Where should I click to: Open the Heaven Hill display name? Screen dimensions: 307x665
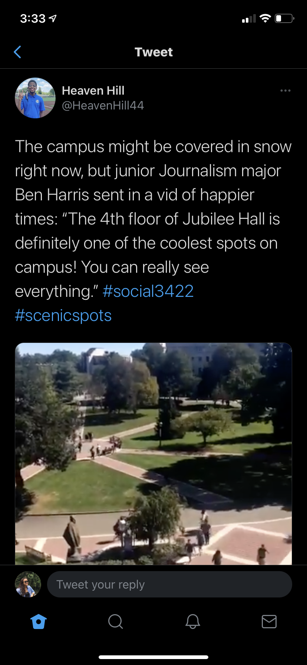pyautogui.click(x=93, y=91)
